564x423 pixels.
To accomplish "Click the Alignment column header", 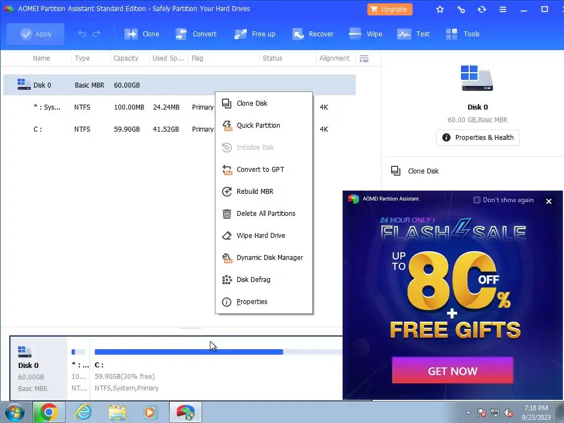I will (x=334, y=58).
